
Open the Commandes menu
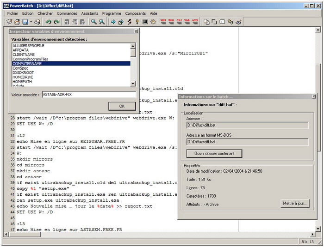67,13
